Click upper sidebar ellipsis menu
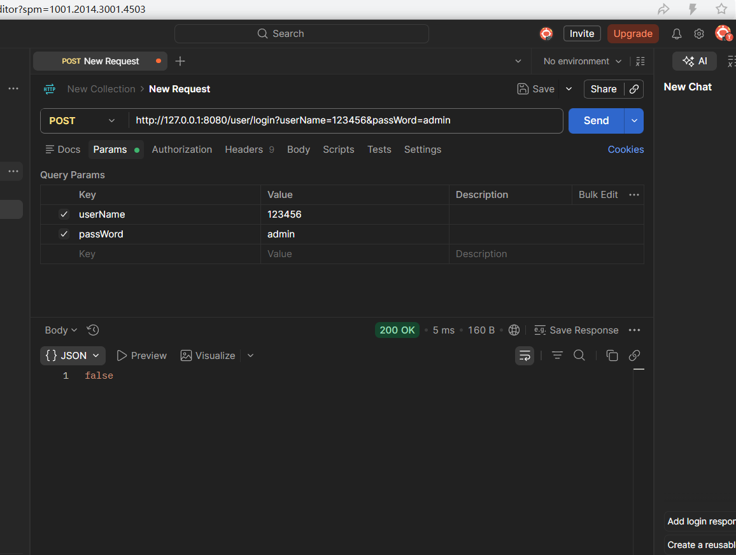736x555 pixels. coord(13,88)
